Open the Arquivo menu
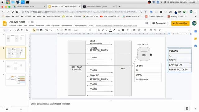 (x=12, y=26)
